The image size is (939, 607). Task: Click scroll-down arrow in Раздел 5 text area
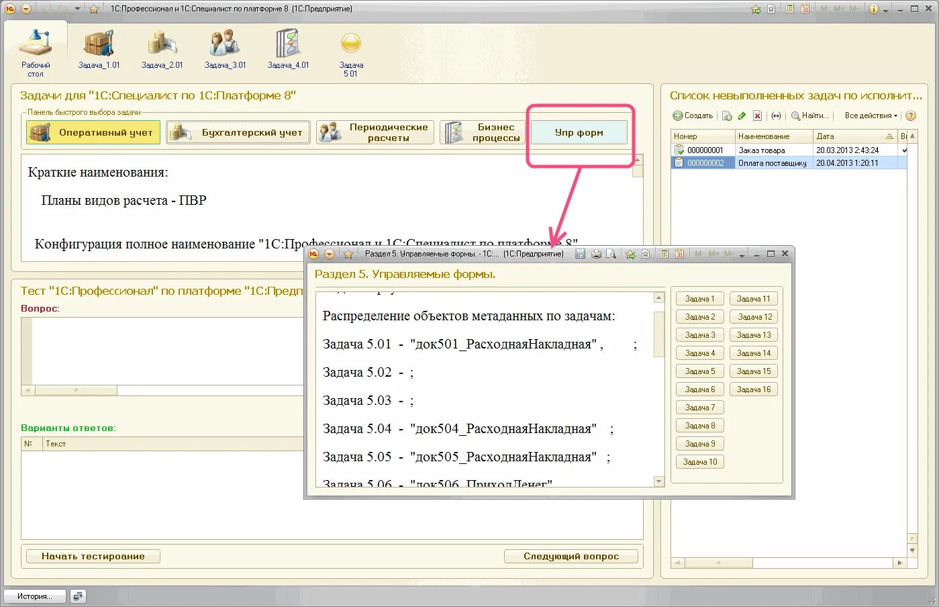click(x=658, y=481)
